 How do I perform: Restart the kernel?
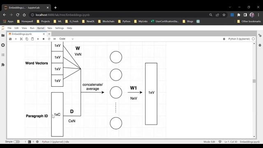tap(49, 39)
